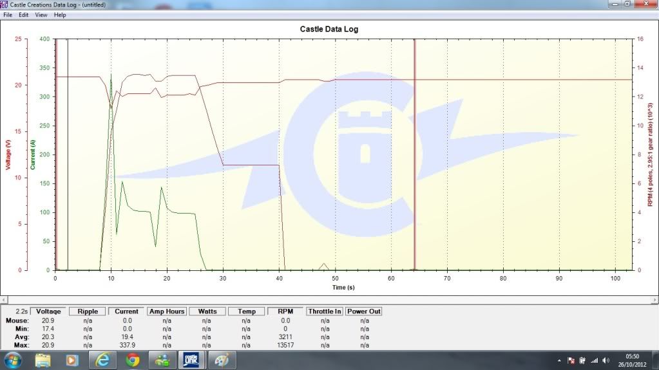Screen dimensions: 659x370
Task: Show hidden system tray icons arrow
Action: point(559,360)
